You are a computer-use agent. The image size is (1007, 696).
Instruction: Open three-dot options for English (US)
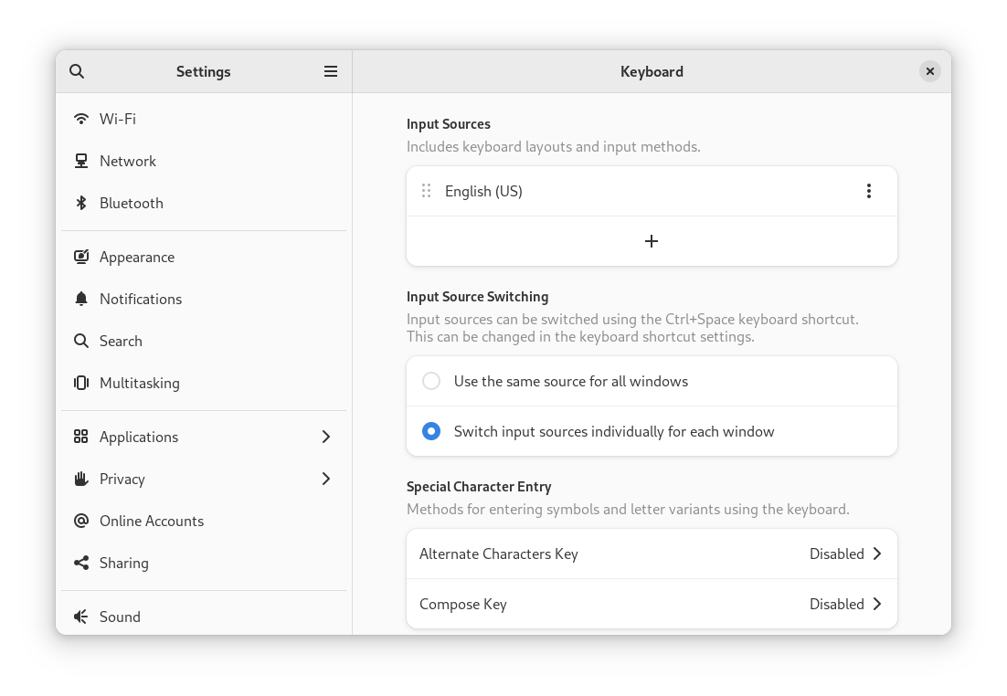869,191
